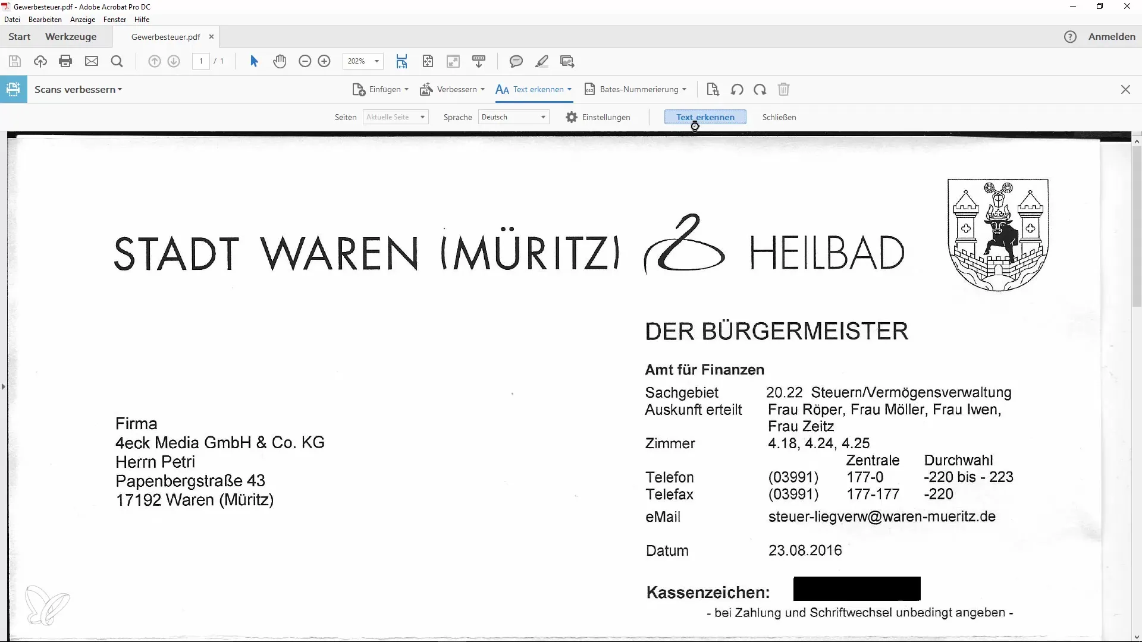The image size is (1142, 642).
Task: Zoom out with minus icon
Action: pos(305,61)
